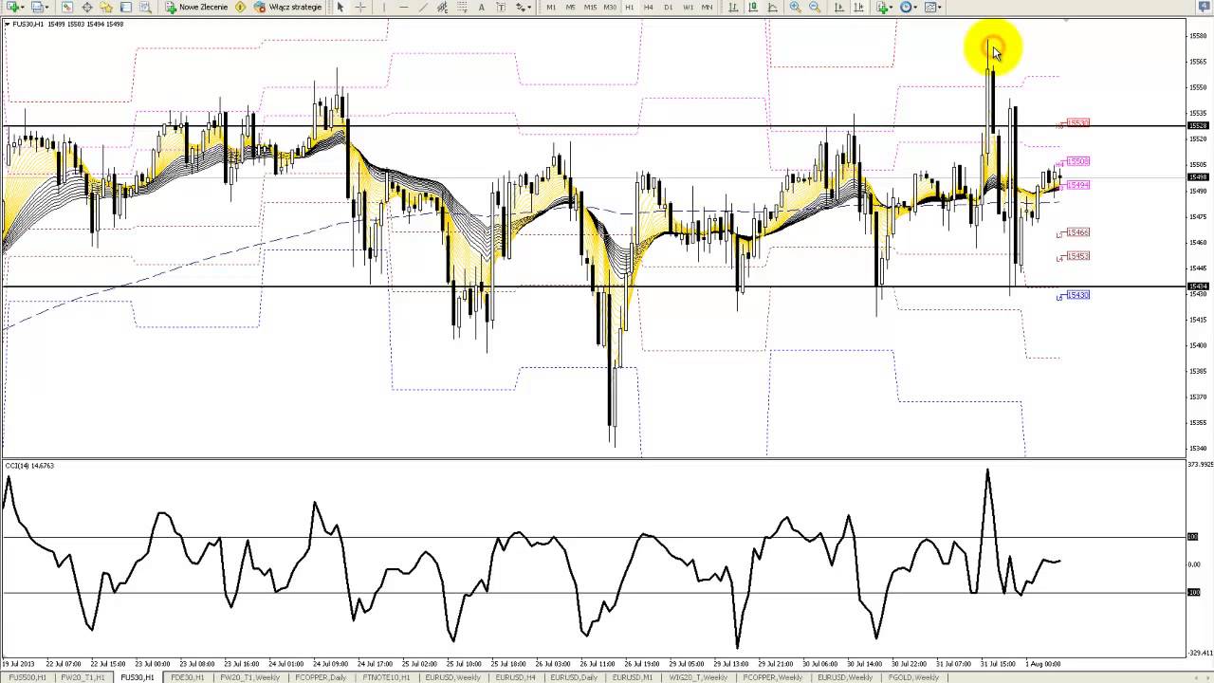Image resolution: width=1214 pixels, height=683 pixels.
Task: Open the FCOPPER,Weekly chart tab
Action: [x=773, y=677]
